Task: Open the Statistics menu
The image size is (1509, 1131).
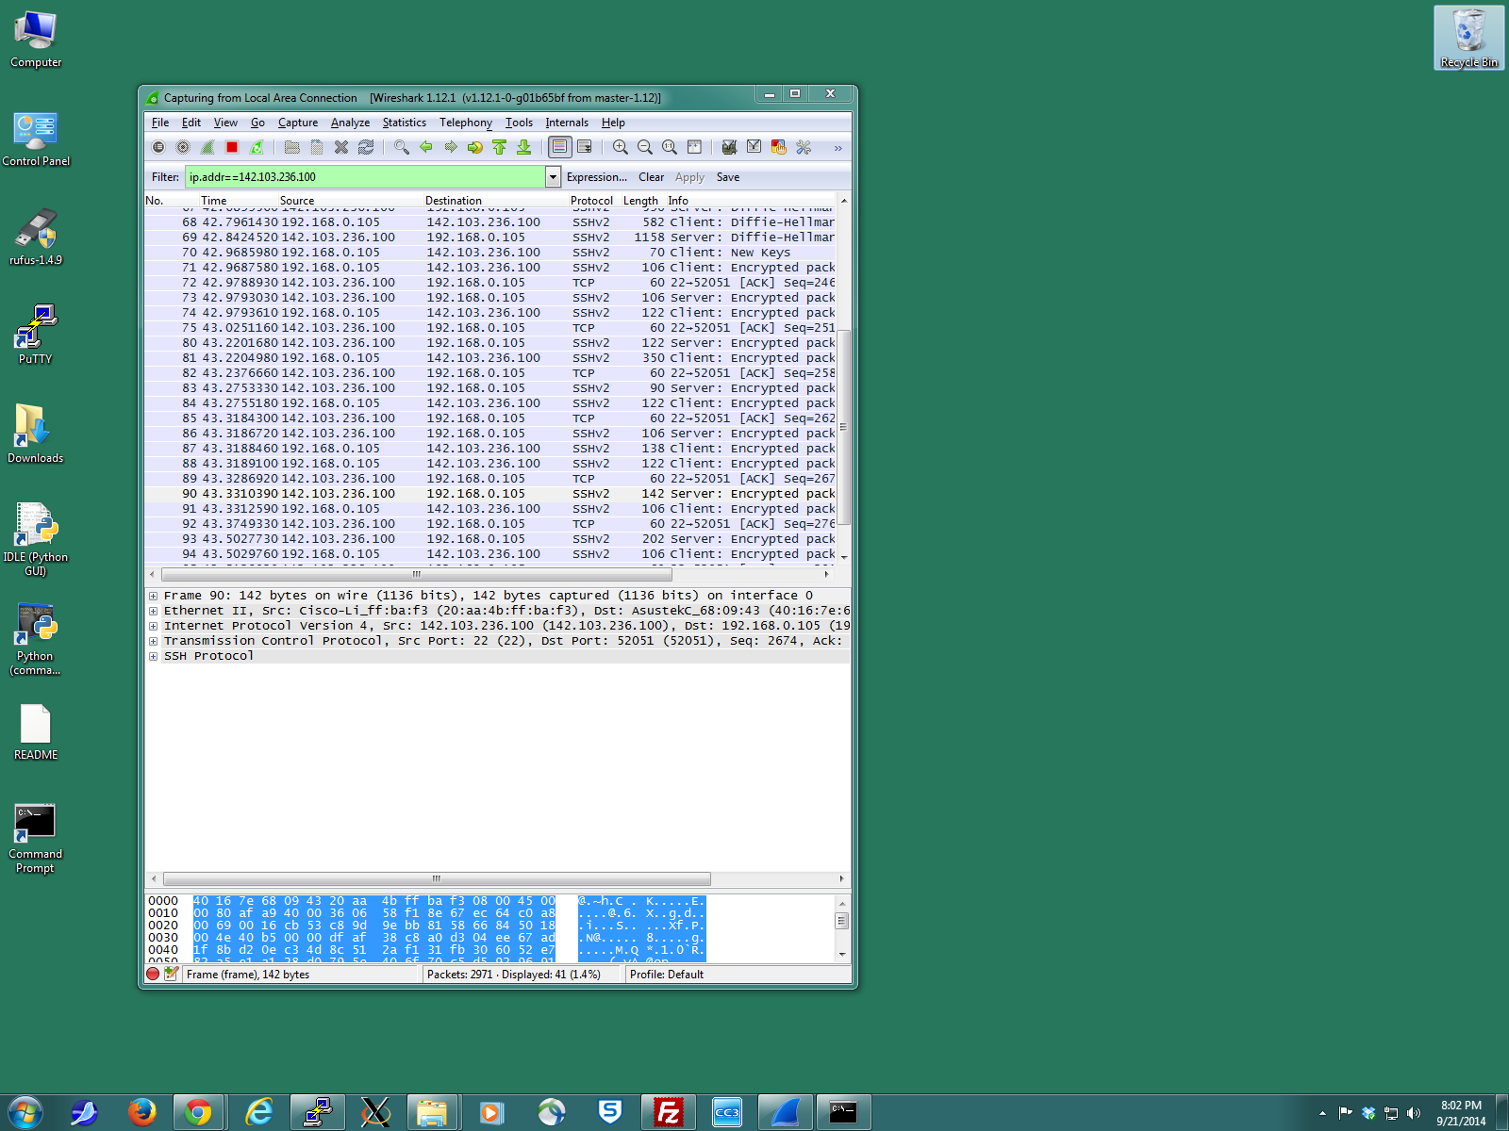Action: (x=404, y=123)
